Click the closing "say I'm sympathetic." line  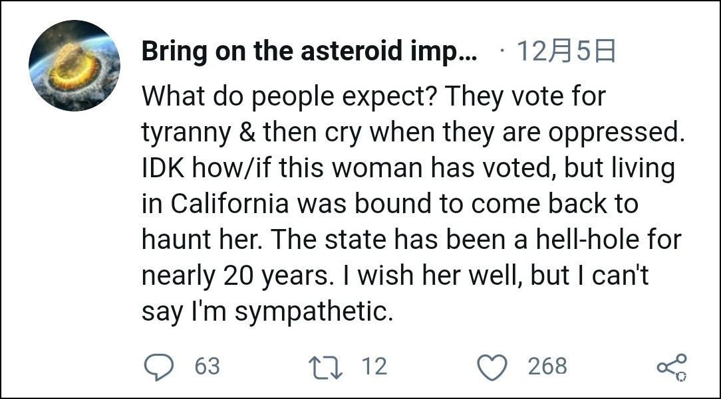pyautogui.click(x=267, y=311)
